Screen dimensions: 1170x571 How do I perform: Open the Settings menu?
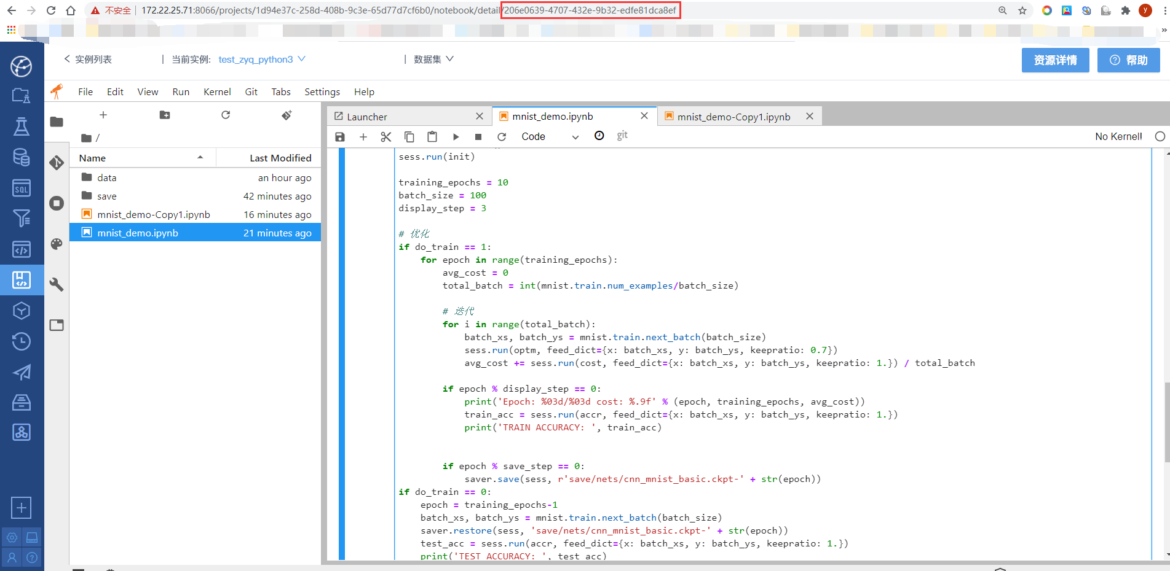tap(322, 91)
